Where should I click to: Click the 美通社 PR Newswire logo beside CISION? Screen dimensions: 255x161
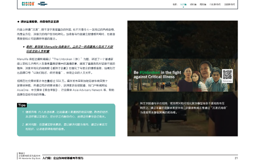[42, 4]
